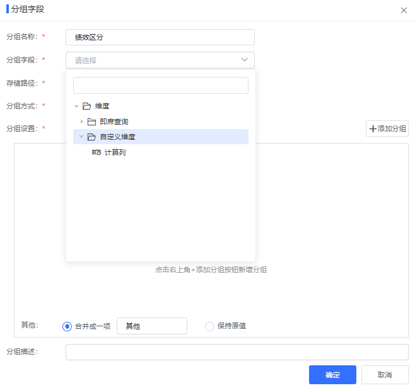Close the 分组字段 dialog
415x388 pixels.
(404, 10)
